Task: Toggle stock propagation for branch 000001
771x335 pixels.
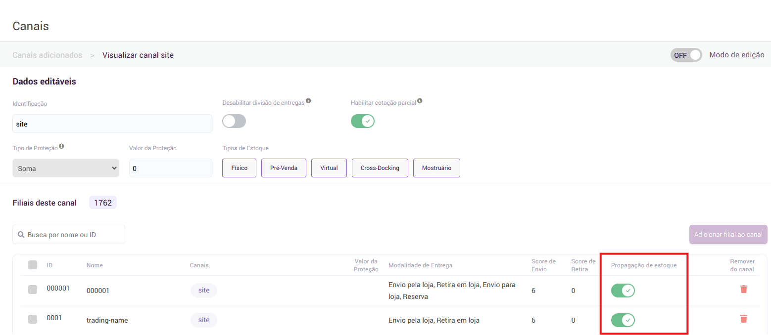Action: click(x=623, y=291)
